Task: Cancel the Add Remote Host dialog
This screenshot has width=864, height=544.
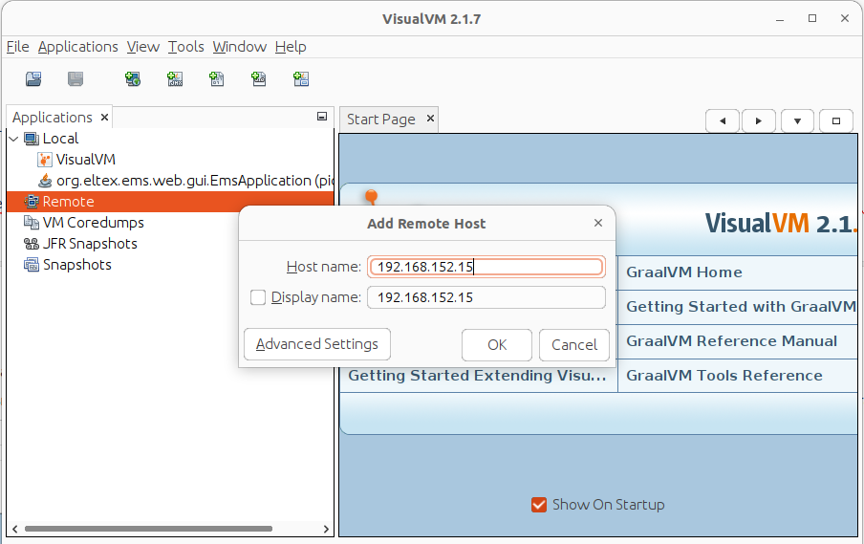Action: tap(574, 345)
